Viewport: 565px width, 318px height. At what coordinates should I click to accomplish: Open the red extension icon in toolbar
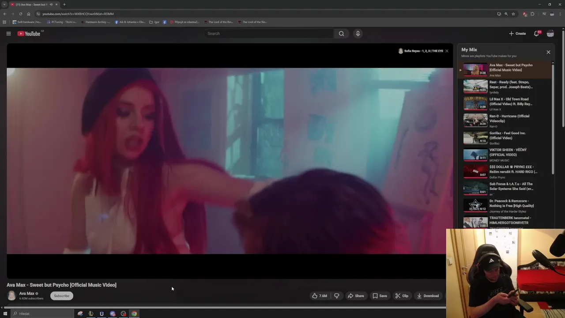(x=525, y=14)
